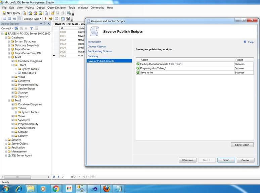The height and width of the screenshot is (193, 260).
Task: Click the Execute SQL exclamation icon
Action: point(45,19)
